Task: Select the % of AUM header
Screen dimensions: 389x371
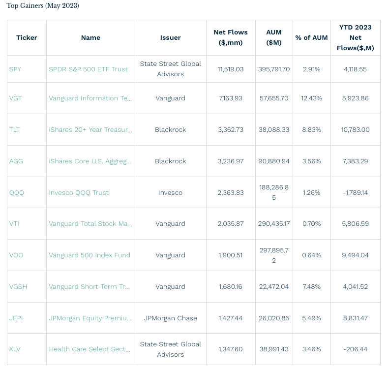Action: click(312, 38)
